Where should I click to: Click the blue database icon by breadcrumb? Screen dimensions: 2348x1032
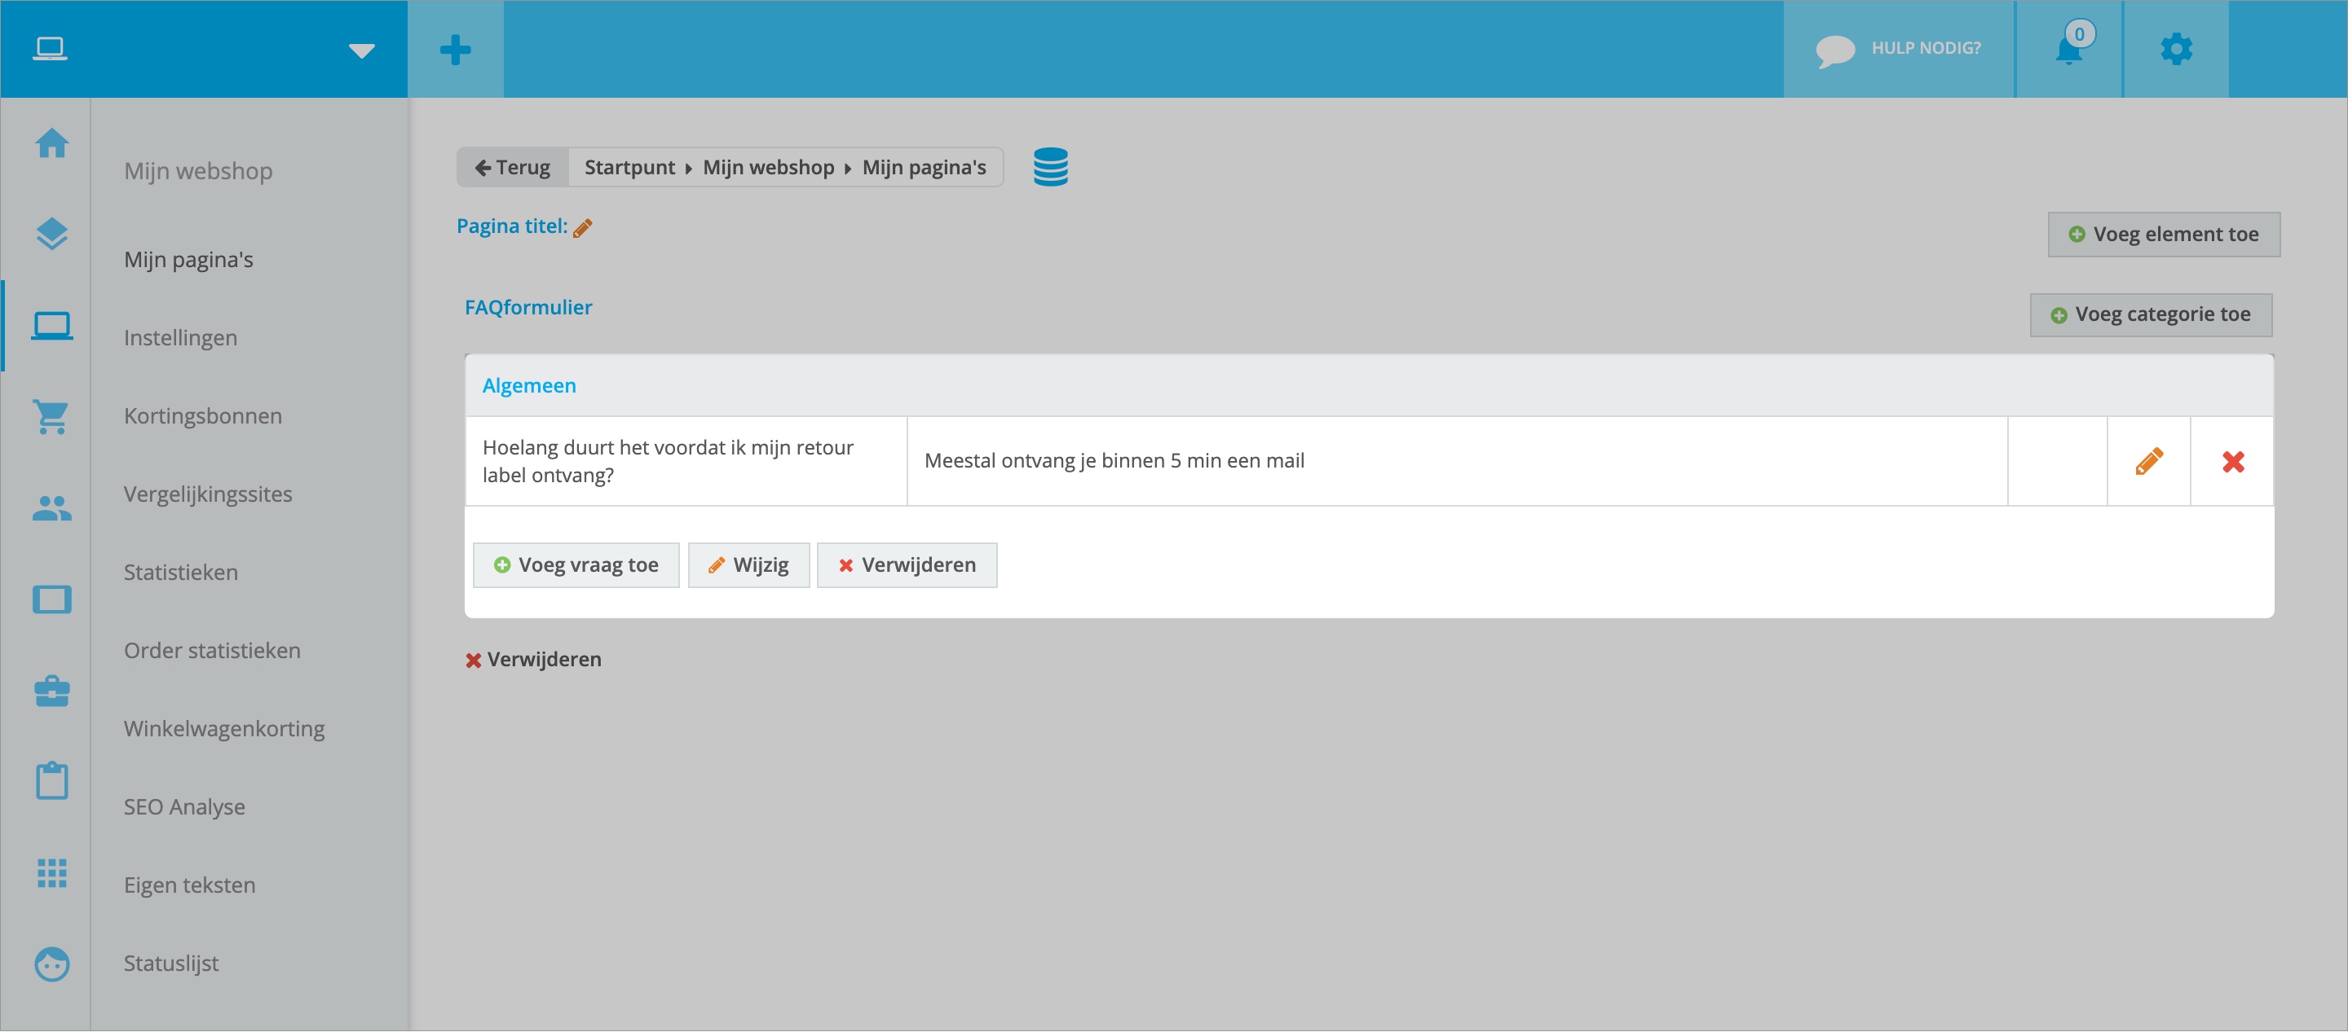pos(1050,167)
